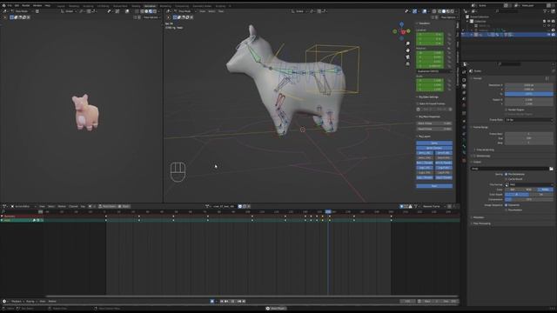Click the blue Z axis on navigation gizmo
Screen dimensions: 557x313
(x=402, y=24)
